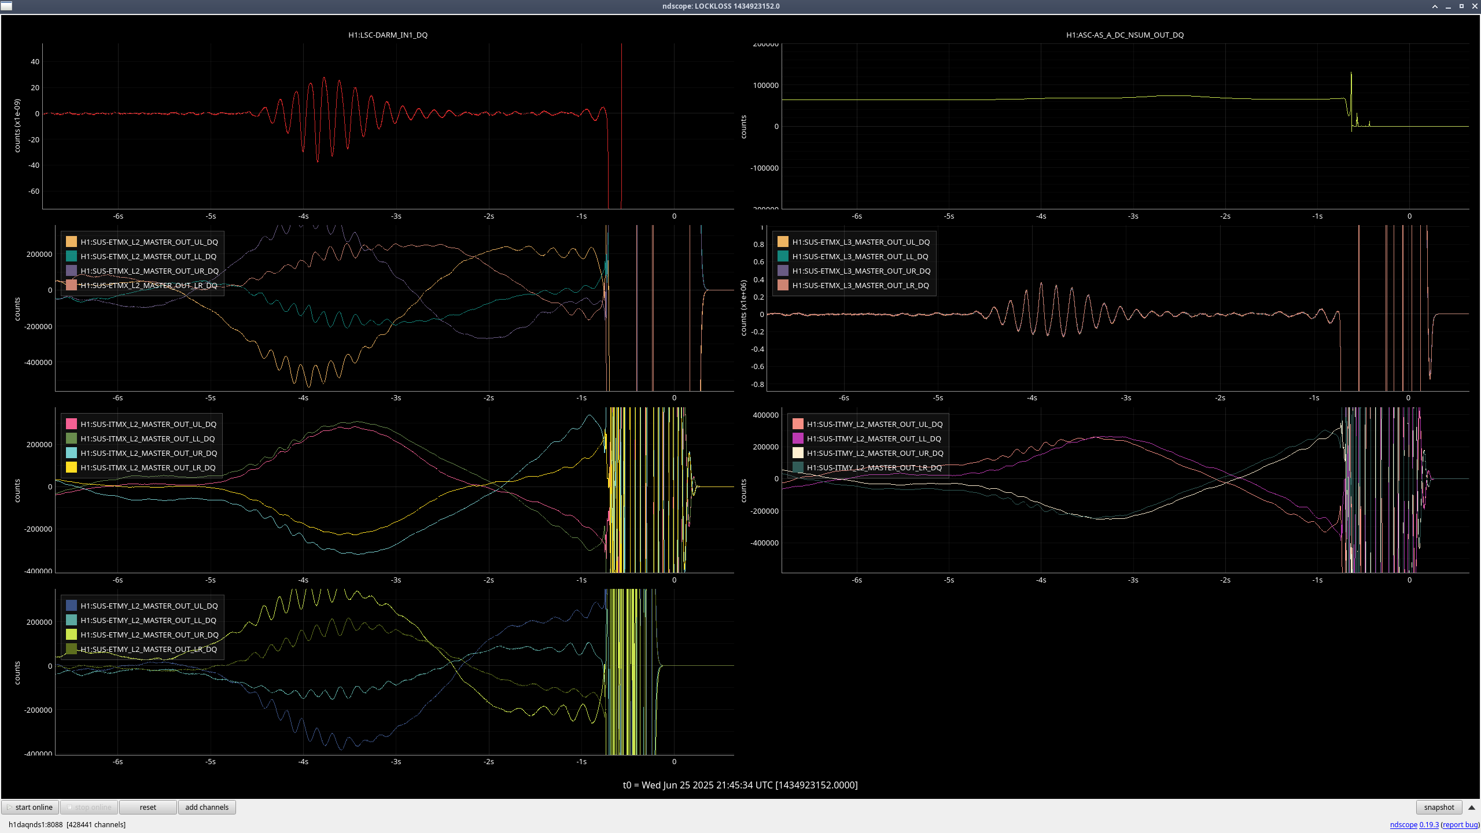Select H1:SUS-ETMX_L2_MASTER_OUT_LL_DQ legend label
Viewport: 1481px width, 833px height.
[x=149, y=256]
